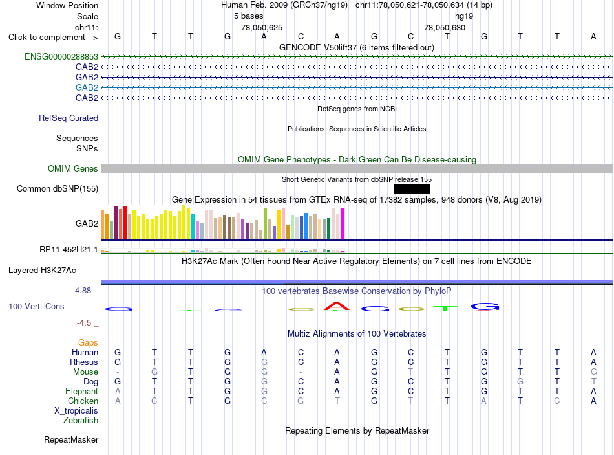Click the 78,050,625 coordinate marker
The image size is (614, 455).
coord(262,27)
